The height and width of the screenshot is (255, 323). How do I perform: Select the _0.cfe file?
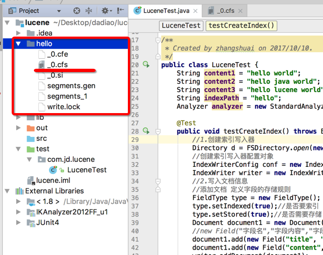[x=57, y=54]
